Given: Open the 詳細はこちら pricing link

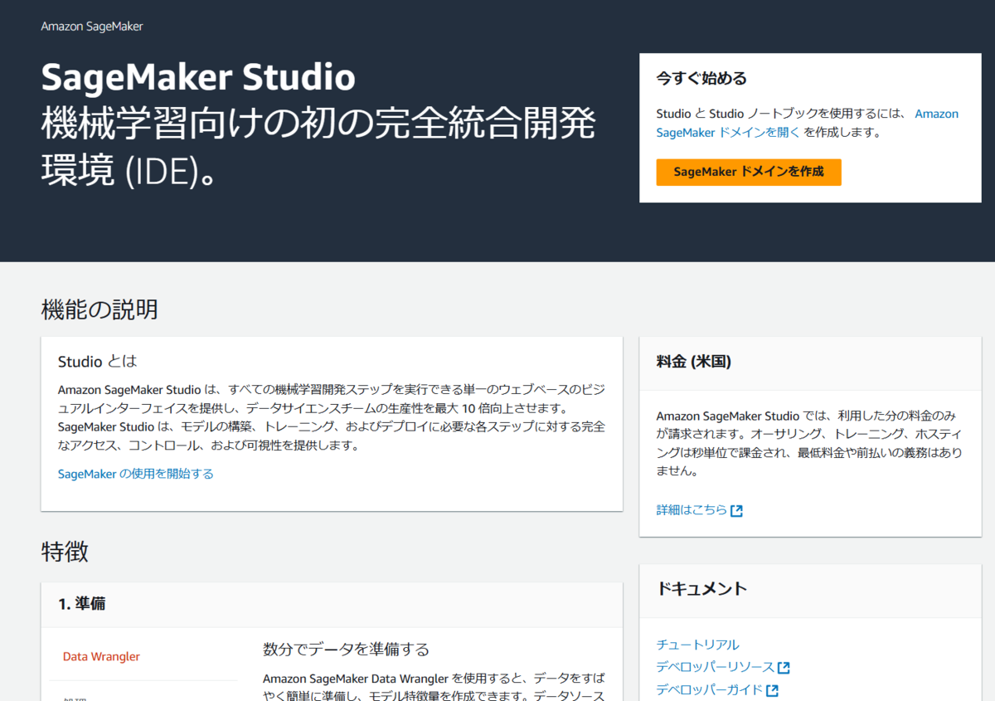Looking at the screenshot, I should click(x=692, y=510).
